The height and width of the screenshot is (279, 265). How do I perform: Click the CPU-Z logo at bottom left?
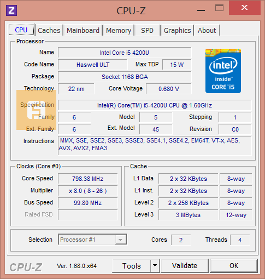tap(26, 267)
